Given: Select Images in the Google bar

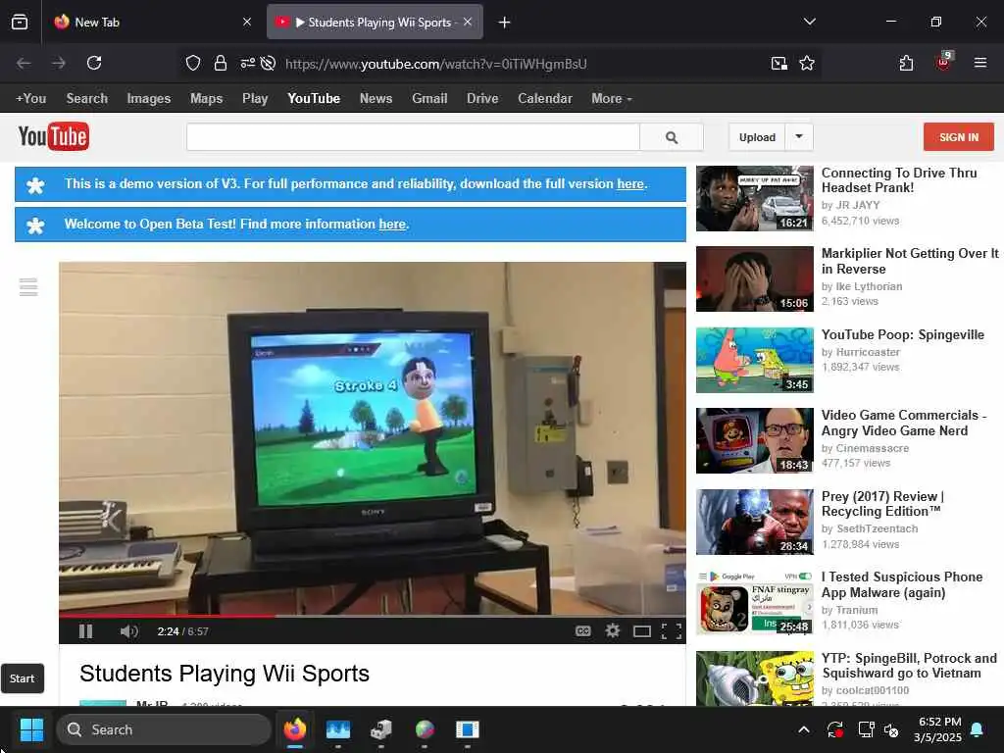Looking at the screenshot, I should [x=149, y=99].
